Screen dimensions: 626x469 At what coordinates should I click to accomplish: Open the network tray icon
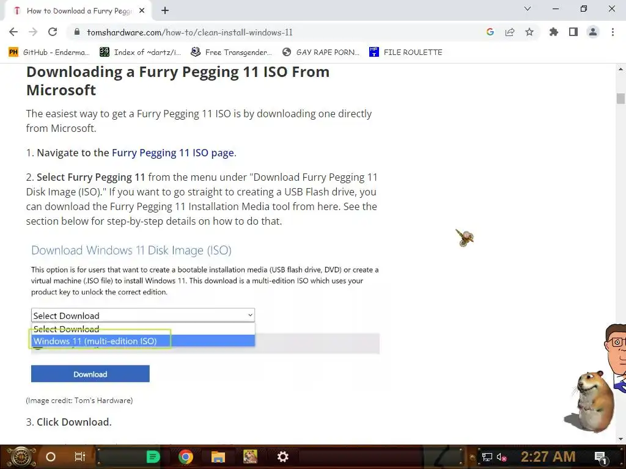(487, 457)
